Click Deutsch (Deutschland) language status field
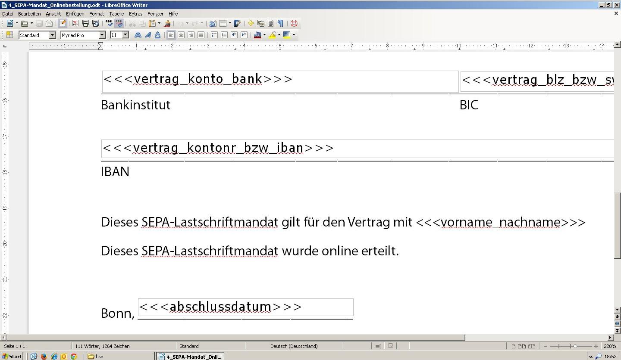Screen dimensions: 621x360 click(294, 346)
